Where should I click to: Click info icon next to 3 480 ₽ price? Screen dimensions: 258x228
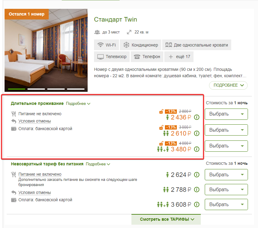(x=197, y=149)
